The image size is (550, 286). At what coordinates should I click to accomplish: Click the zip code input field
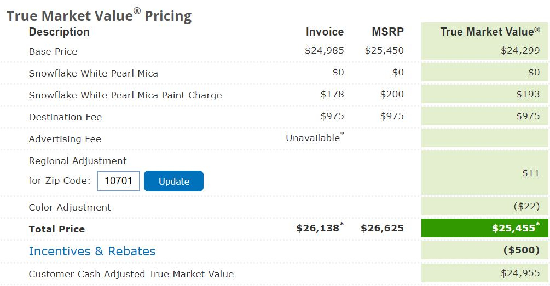(119, 181)
